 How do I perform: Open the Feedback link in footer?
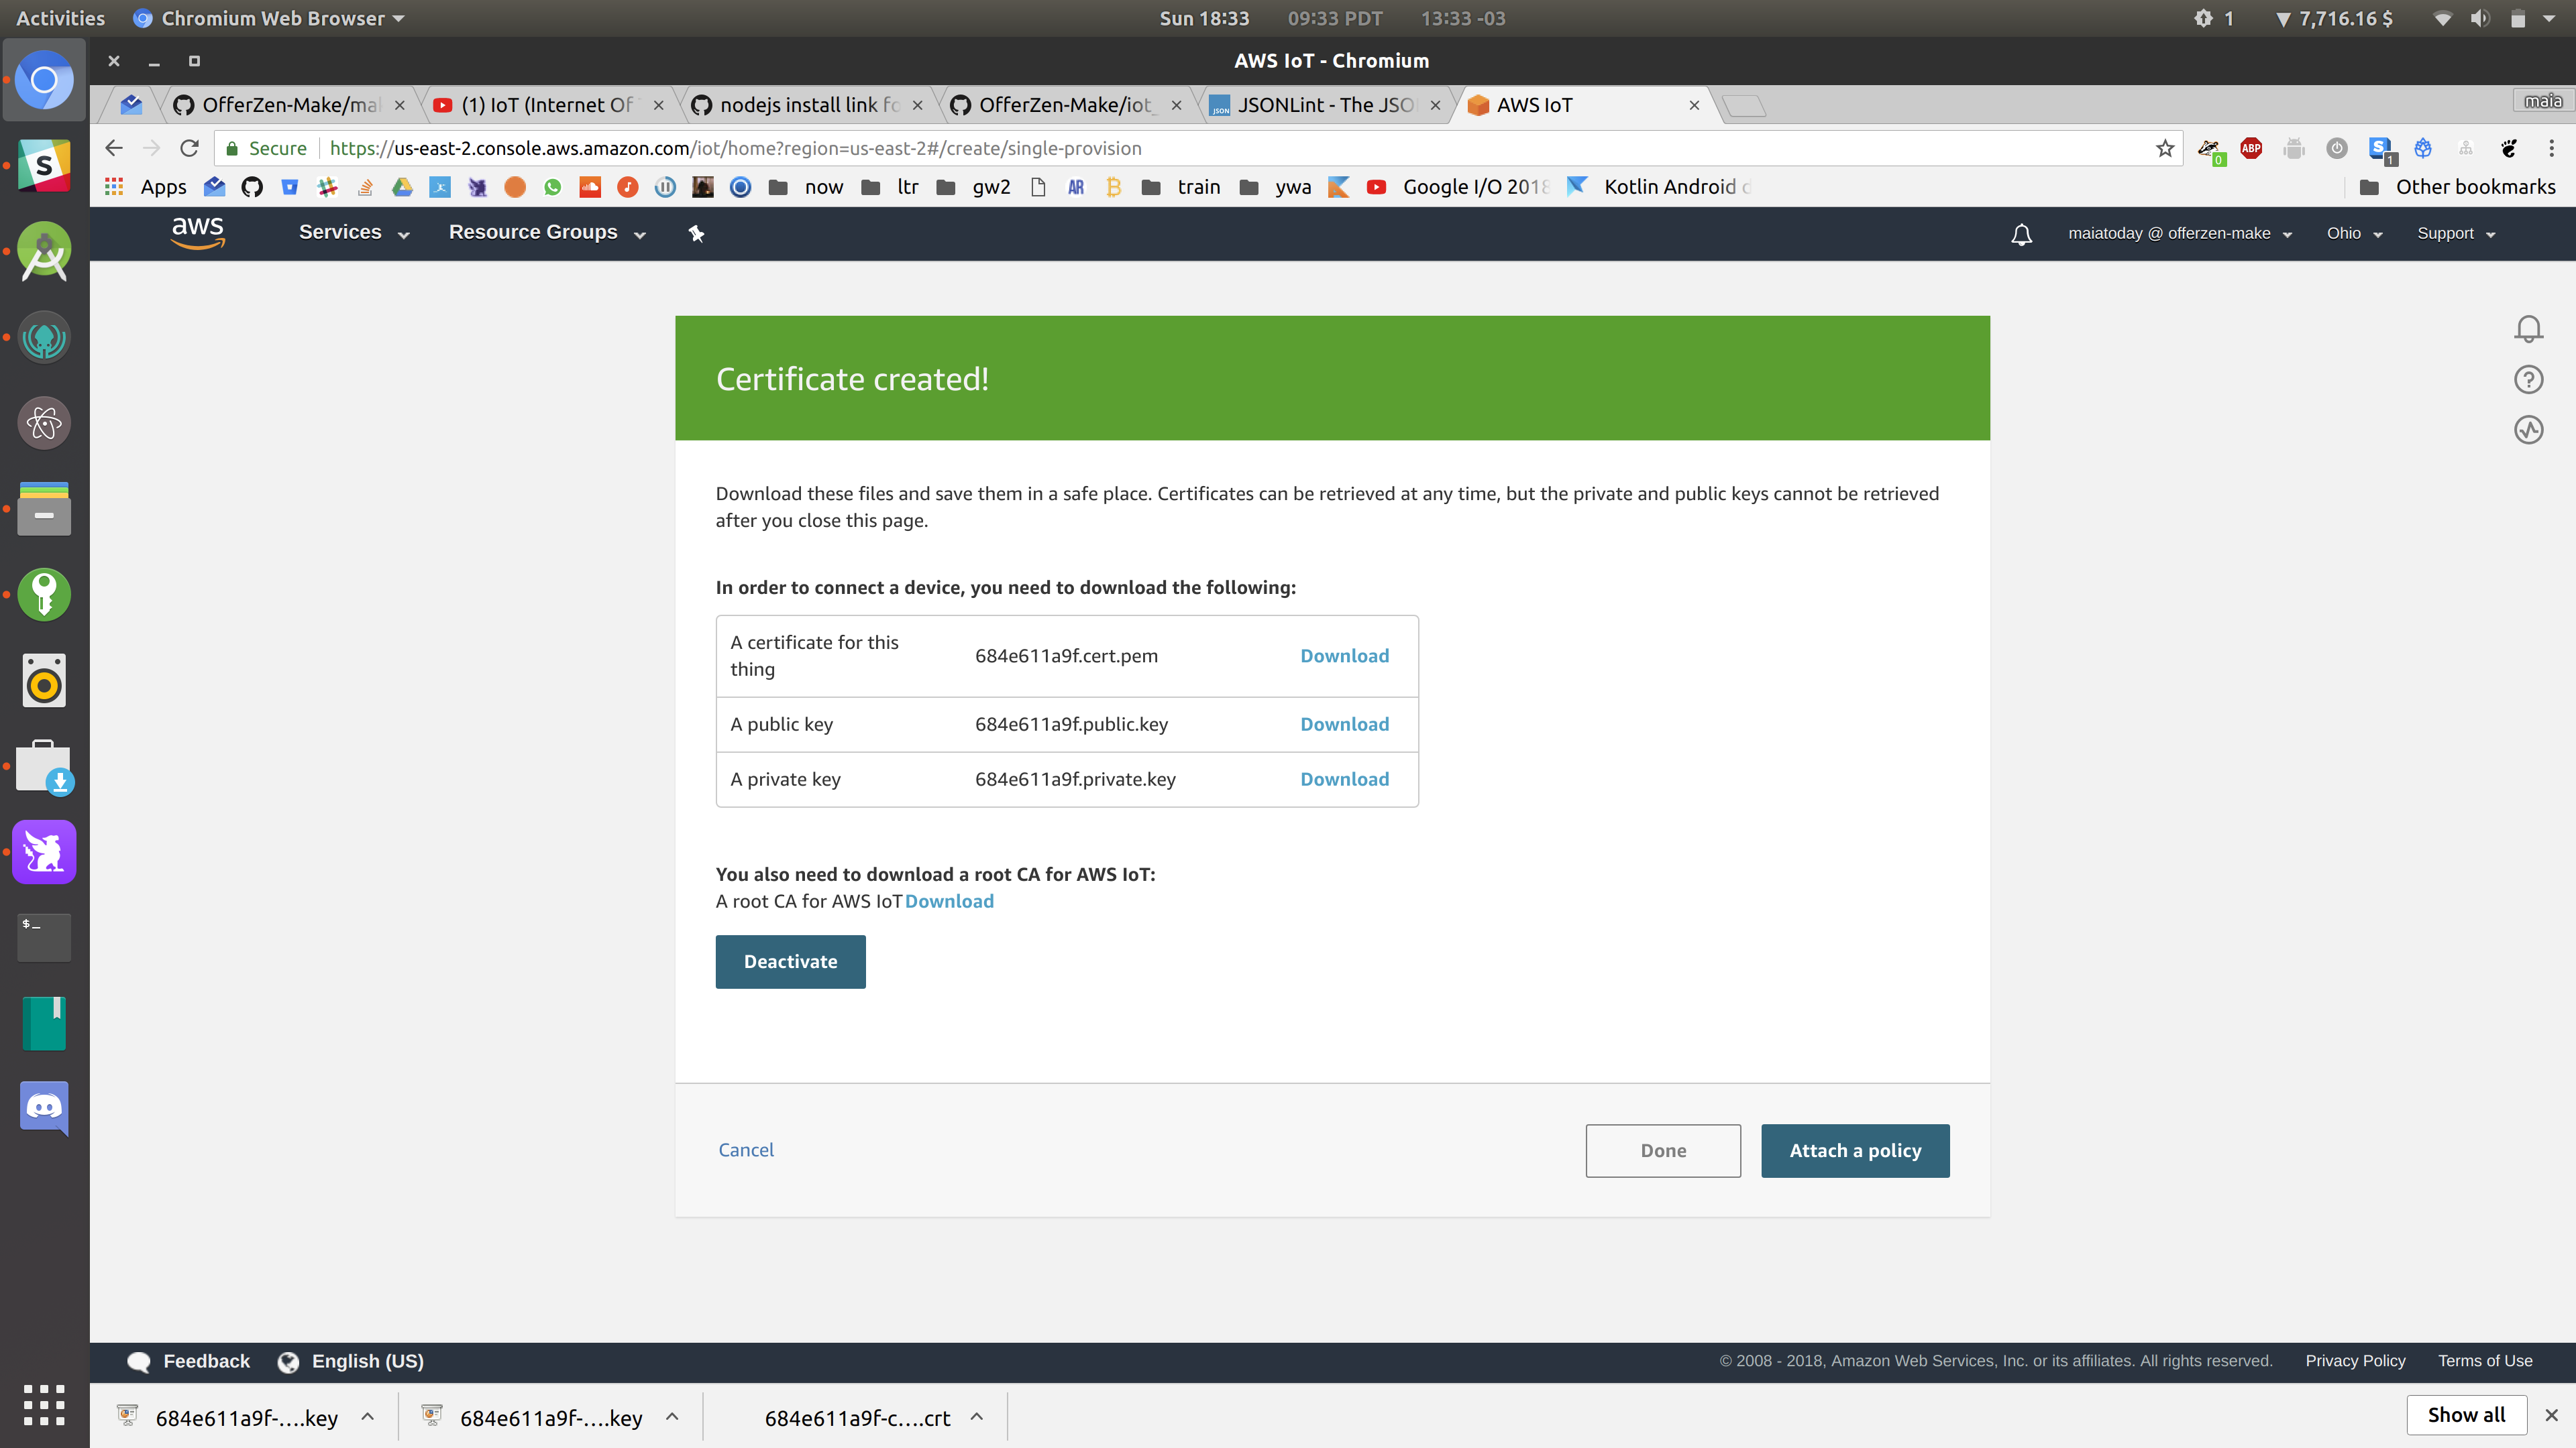189,1361
